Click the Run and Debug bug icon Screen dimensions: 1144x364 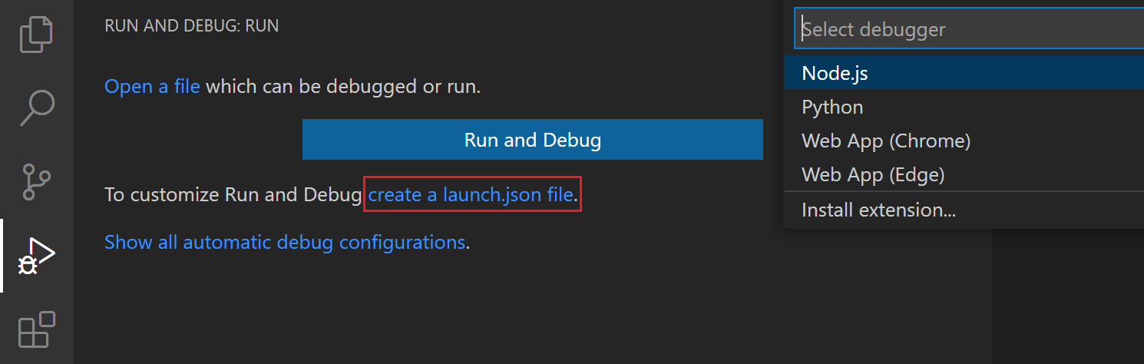point(37,256)
